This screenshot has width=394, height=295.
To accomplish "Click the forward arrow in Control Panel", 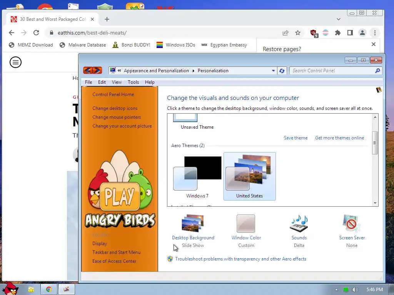I will pyautogui.click(x=97, y=70).
